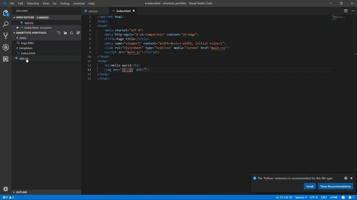Image resolution: width=357 pixels, height=200 pixels.
Task: Click the New Folder icon in explorer header
Action: pyautogui.click(x=65, y=33)
